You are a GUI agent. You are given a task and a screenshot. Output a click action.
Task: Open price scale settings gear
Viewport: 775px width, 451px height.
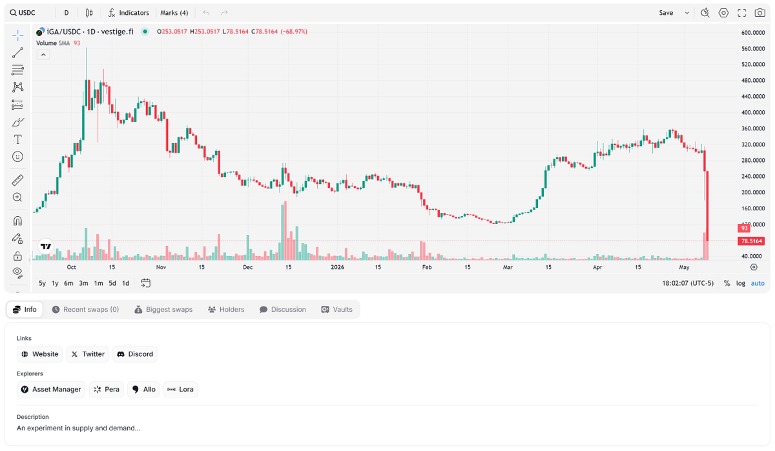tap(754, 266)
